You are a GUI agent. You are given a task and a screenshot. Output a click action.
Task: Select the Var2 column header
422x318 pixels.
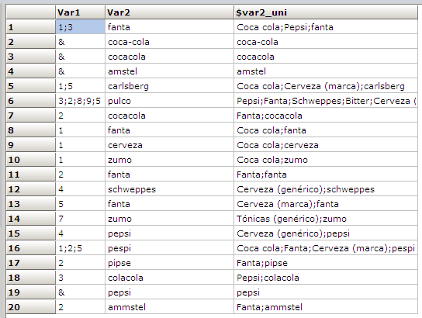(x=169, y=12)
